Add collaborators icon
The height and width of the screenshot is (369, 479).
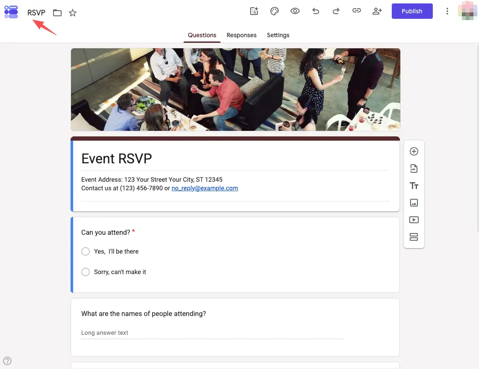[377, 11]
